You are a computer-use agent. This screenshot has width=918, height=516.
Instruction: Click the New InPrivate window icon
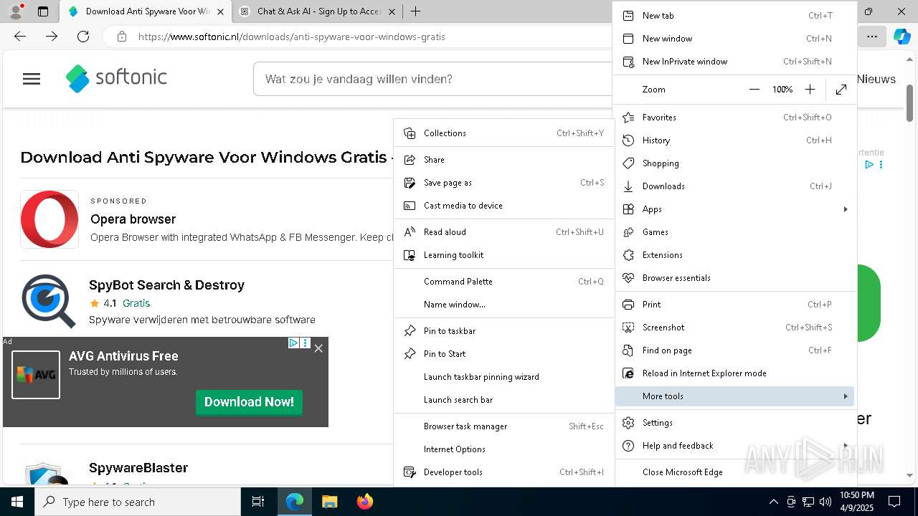629,62
